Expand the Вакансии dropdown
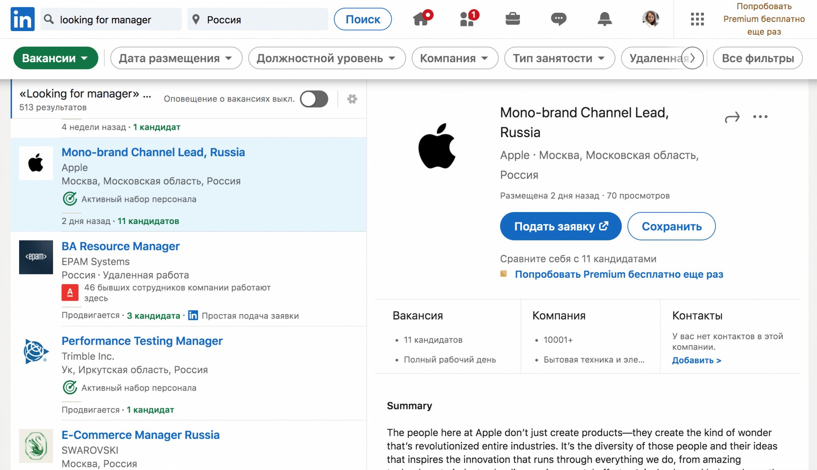This screenshot has height=470, width=817. (x=55, y=58)
